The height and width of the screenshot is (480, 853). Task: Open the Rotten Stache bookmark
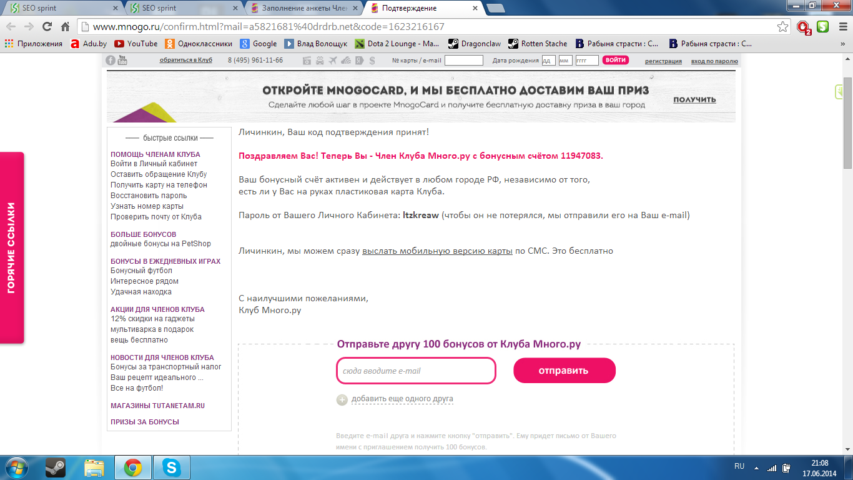pos(538,44)
